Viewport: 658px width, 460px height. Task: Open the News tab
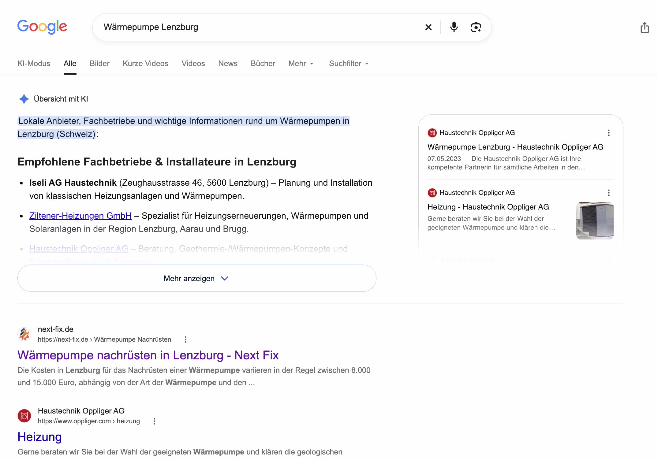point(228,63)
